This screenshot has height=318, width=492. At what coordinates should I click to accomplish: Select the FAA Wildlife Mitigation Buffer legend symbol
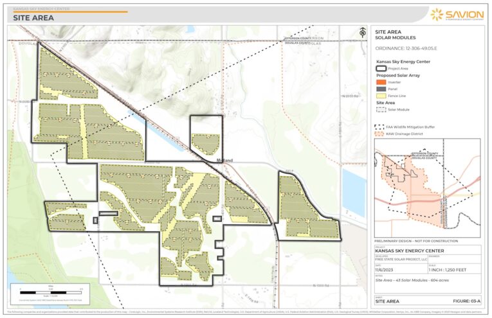[379, 127]
